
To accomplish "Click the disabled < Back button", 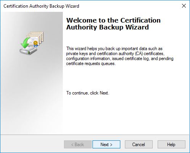I will coord(78,145).
